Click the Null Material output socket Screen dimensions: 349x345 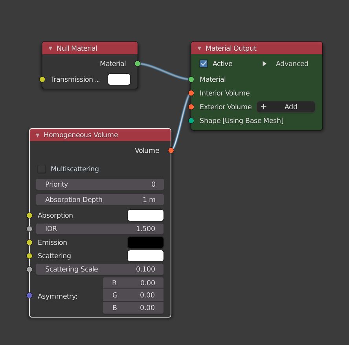click(138, 64)
